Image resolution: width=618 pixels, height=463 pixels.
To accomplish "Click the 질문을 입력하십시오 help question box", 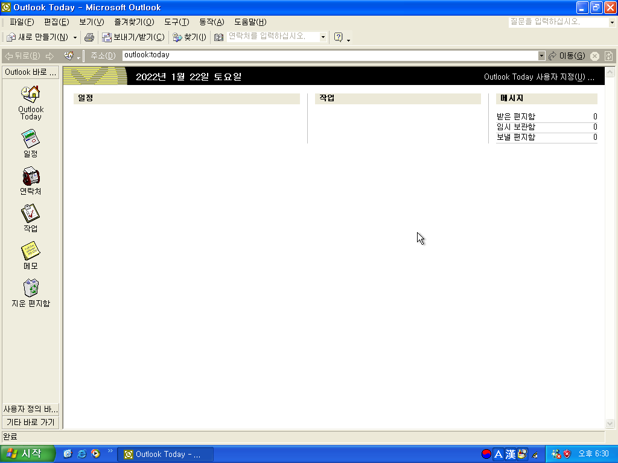I will coord(558,22).
